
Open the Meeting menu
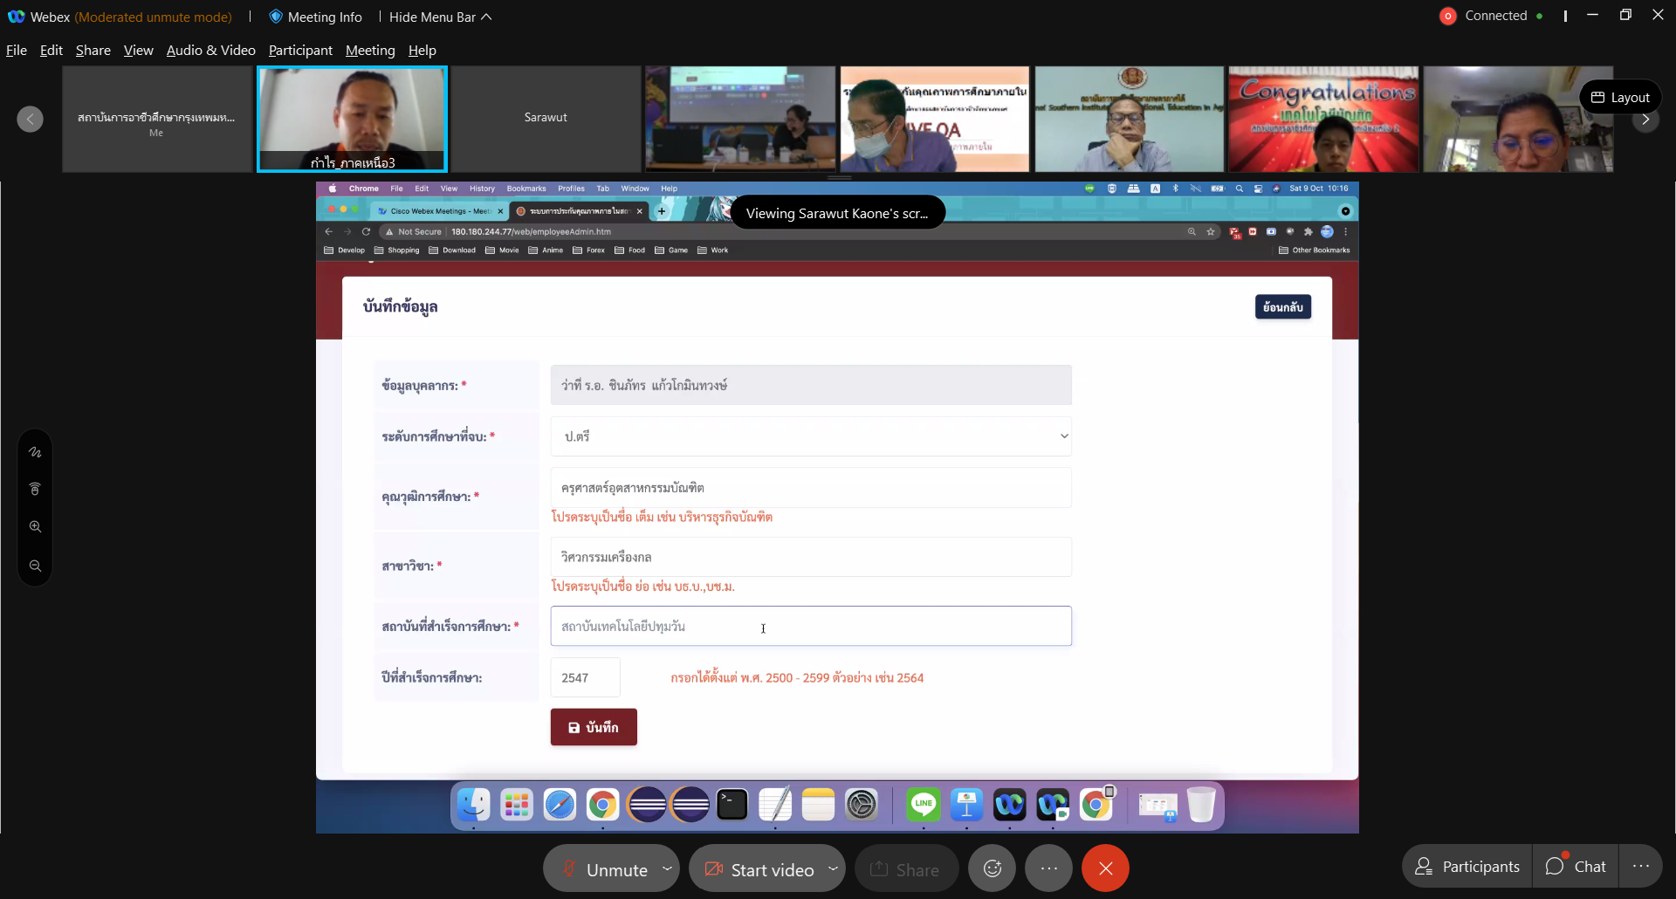point(370,51)
